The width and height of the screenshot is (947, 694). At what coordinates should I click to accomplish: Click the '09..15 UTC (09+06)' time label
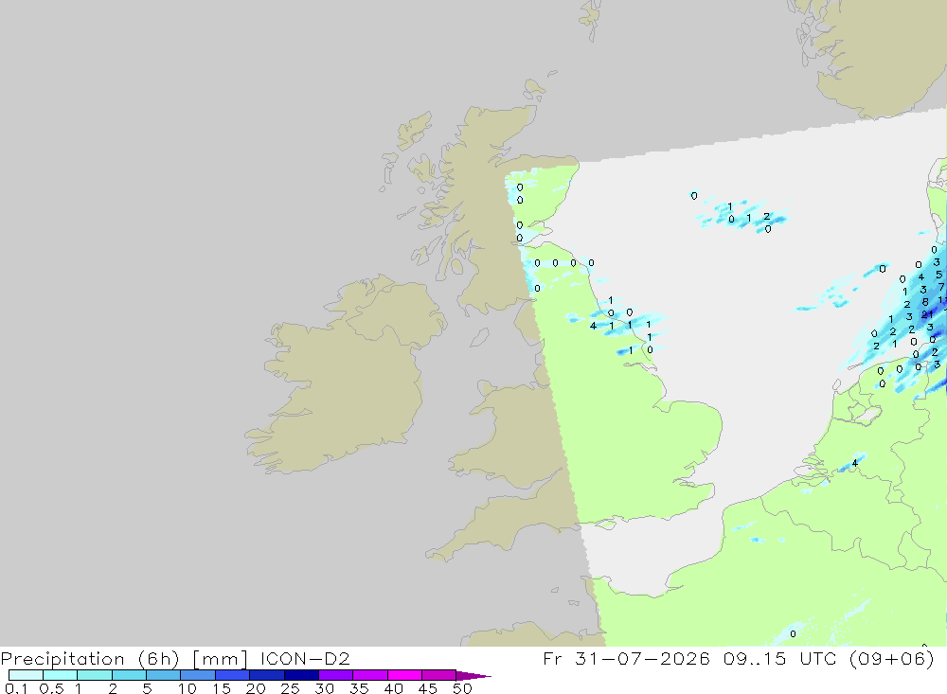pos(830,658)
